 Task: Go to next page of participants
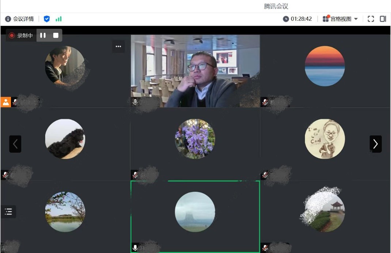click(x=375, y=144)
